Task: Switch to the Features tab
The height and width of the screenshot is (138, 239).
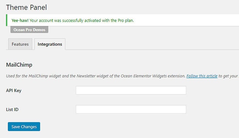Action: (x=20, y=44)
